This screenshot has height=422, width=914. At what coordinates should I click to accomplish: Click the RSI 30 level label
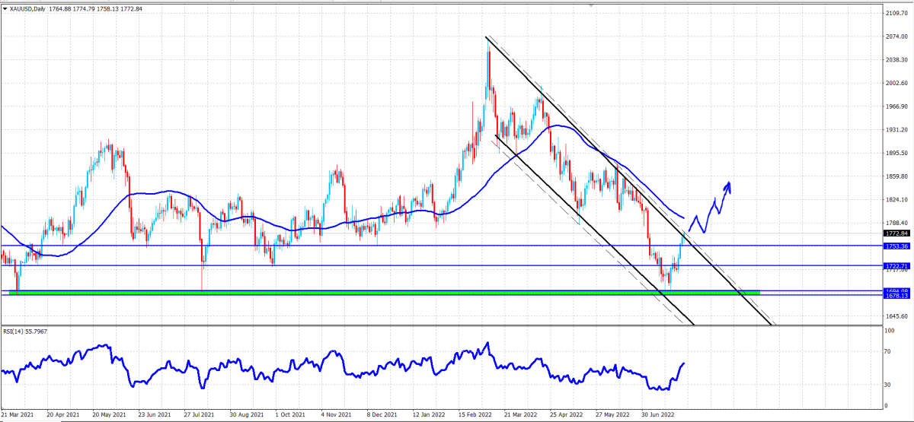point(888,386)
